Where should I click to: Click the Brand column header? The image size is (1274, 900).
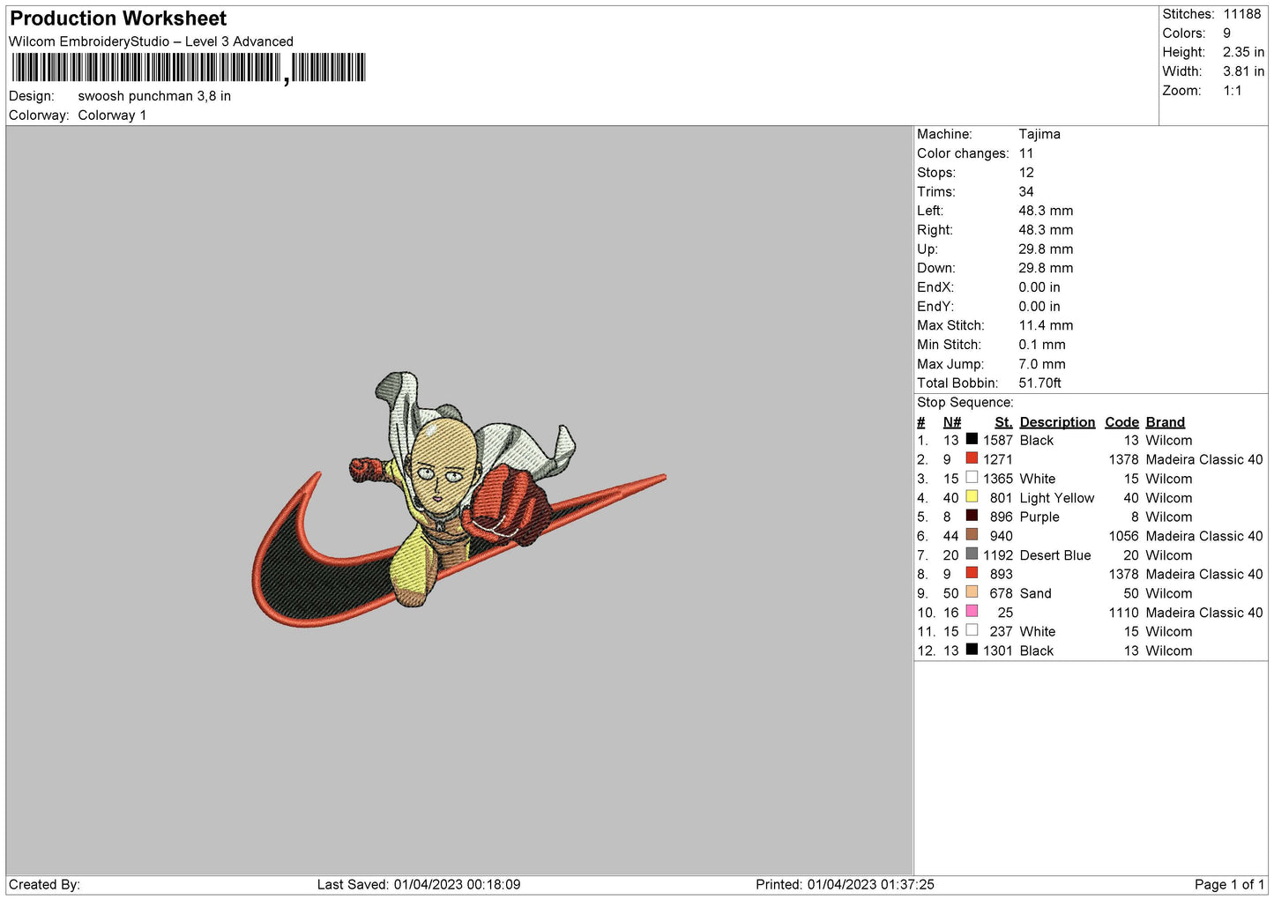(x=1165, y=422)
